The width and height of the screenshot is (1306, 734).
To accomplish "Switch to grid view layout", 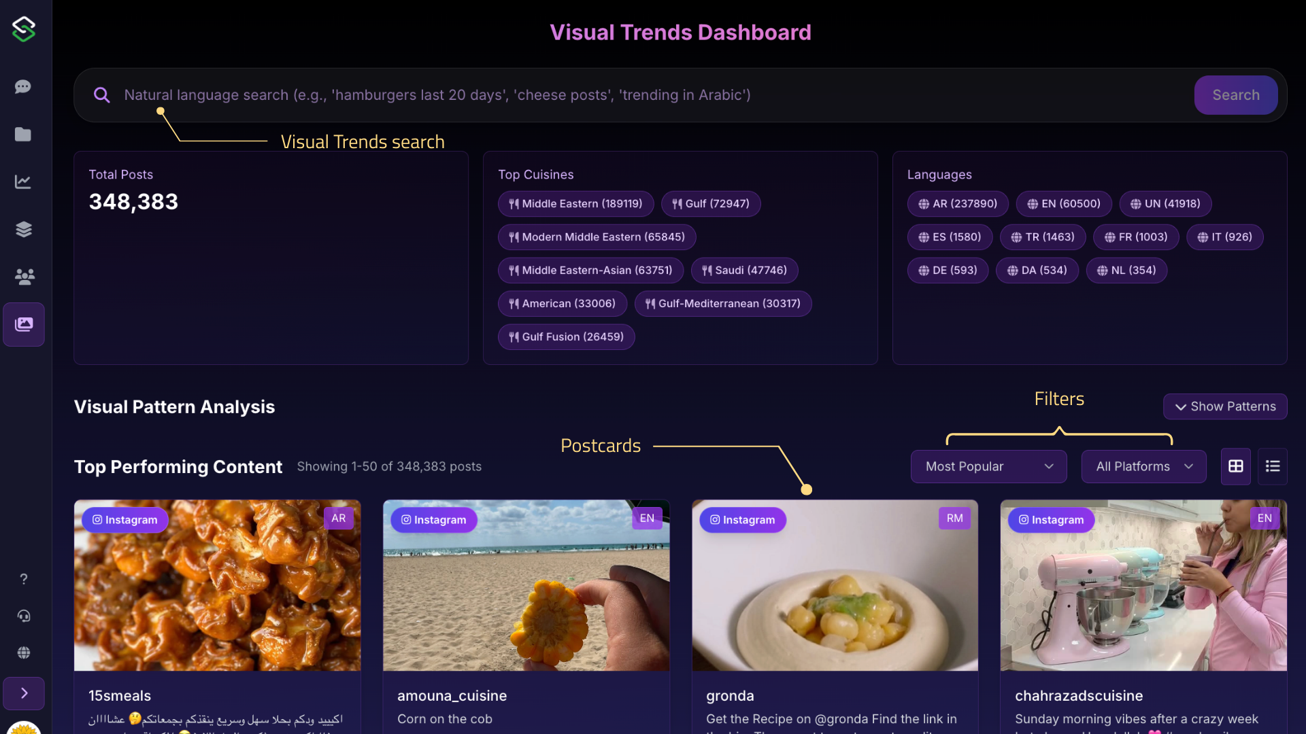I will 1235,466.
